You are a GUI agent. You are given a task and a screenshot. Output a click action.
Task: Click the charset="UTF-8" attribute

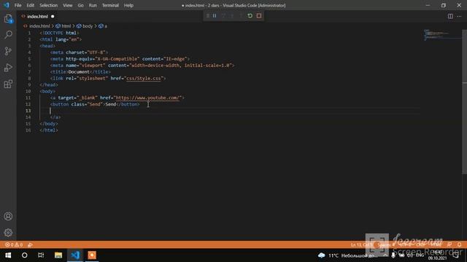click(85, 52)
